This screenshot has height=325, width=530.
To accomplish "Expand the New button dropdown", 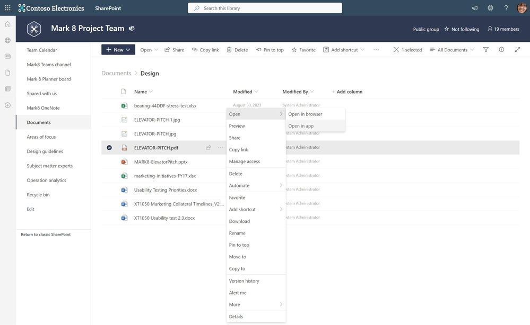I will (128, 50).
